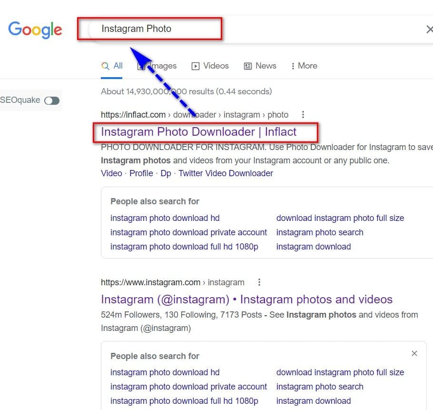Click the search magnifier icon on the All tab
The image size is (433, 410).
[x=105, y=66]
